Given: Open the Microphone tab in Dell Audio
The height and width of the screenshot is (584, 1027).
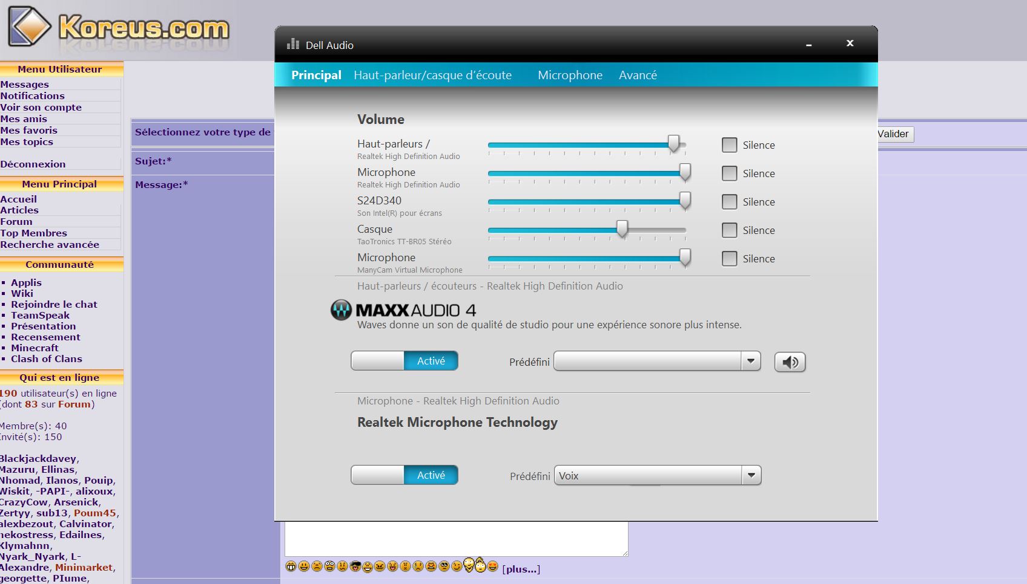Looking at the screenshot, I should [570, 75].
